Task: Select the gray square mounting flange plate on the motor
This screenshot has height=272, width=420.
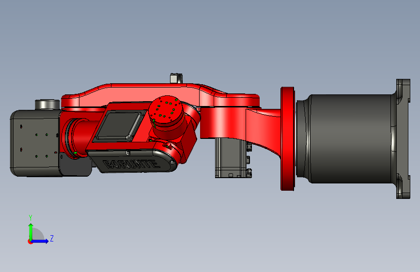Action: [x=403, y=139]
